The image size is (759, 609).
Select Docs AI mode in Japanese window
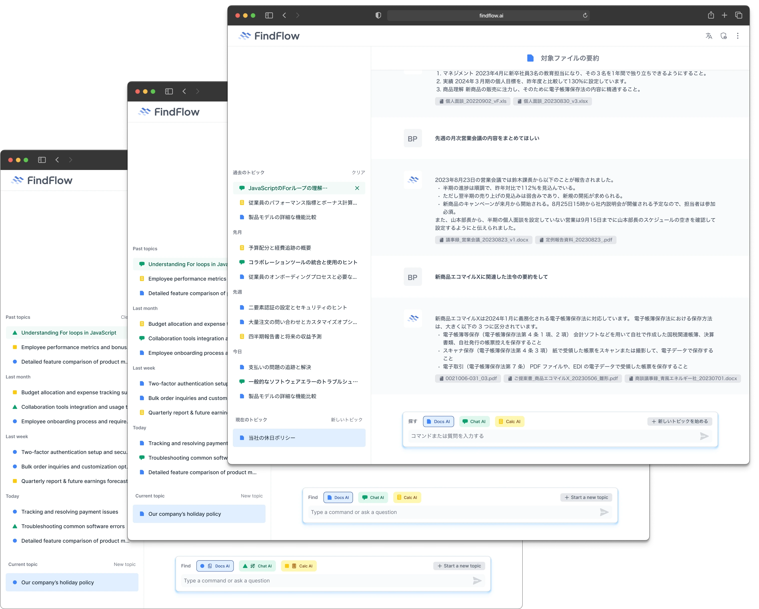(x=438, y=421)
